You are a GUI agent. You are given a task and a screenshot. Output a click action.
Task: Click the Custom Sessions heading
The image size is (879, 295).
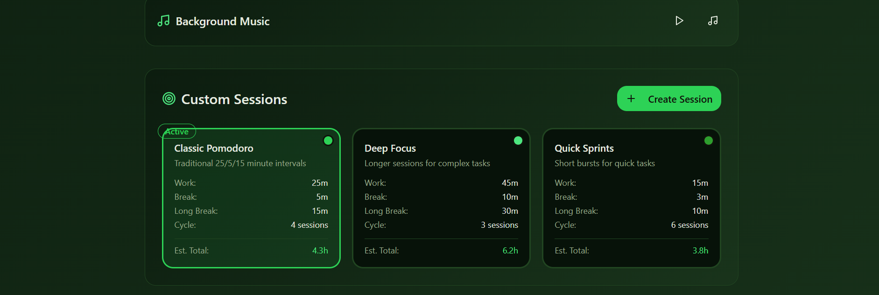tap(234, 99)
